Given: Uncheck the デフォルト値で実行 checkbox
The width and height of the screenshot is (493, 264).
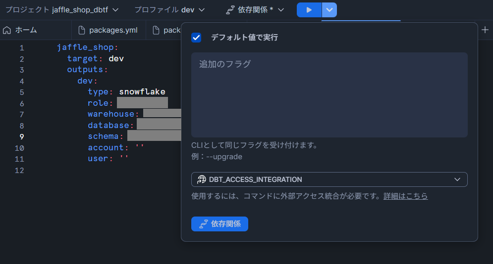Looking at the screenshot, I should point(196,38).
